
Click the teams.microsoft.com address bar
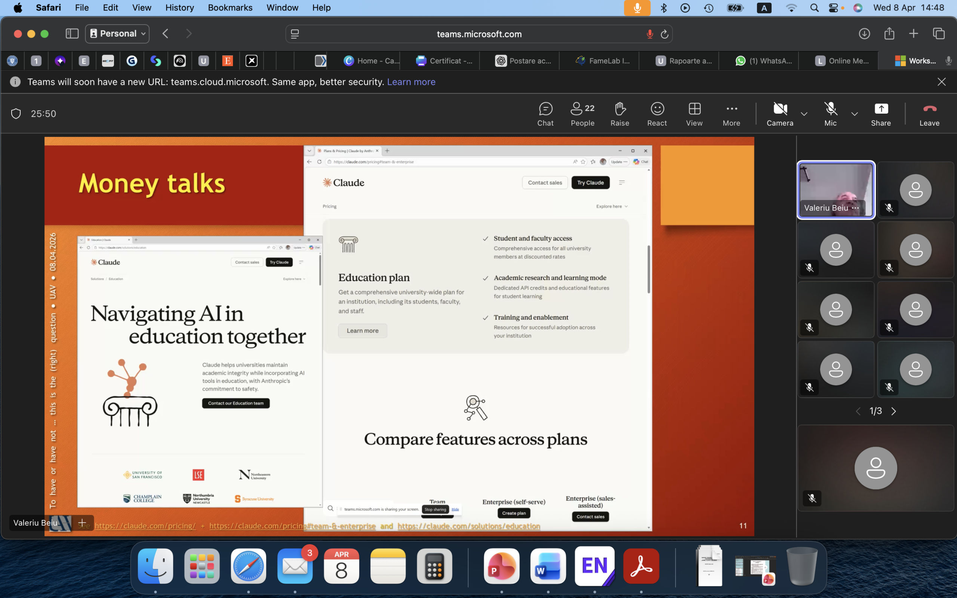[x=479, y=34]
